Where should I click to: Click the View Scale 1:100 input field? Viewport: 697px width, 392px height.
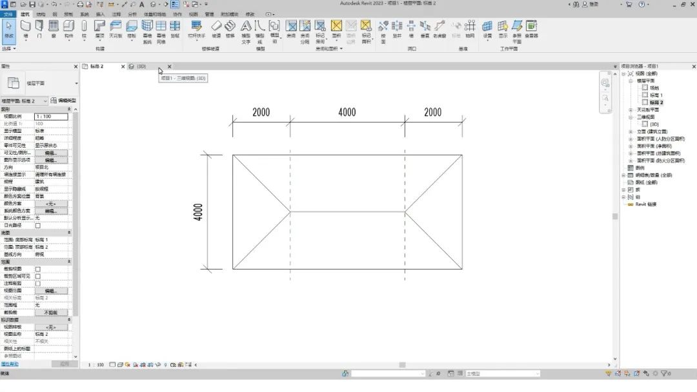pos(51,117)
